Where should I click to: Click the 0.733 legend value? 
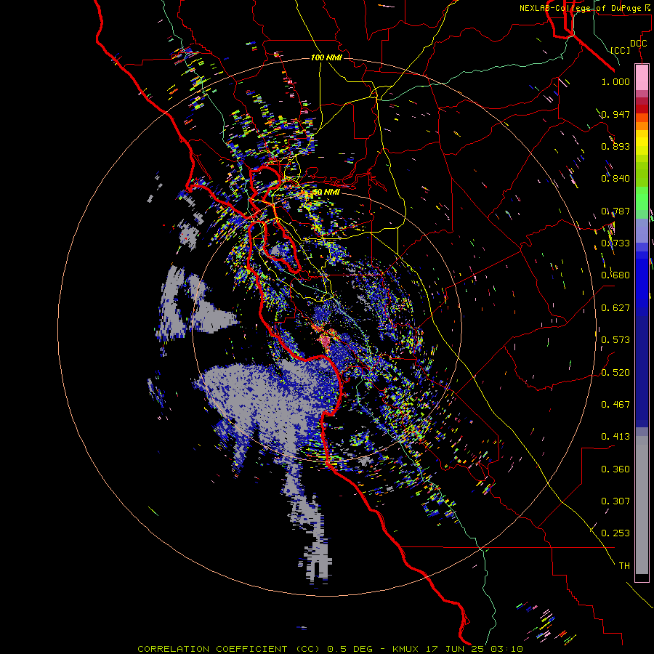coord(615,243)
